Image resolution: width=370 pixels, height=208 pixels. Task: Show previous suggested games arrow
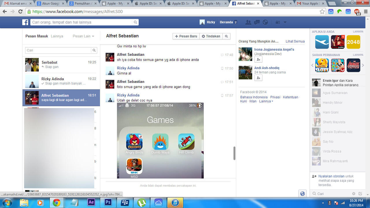(x=312, y=65)
